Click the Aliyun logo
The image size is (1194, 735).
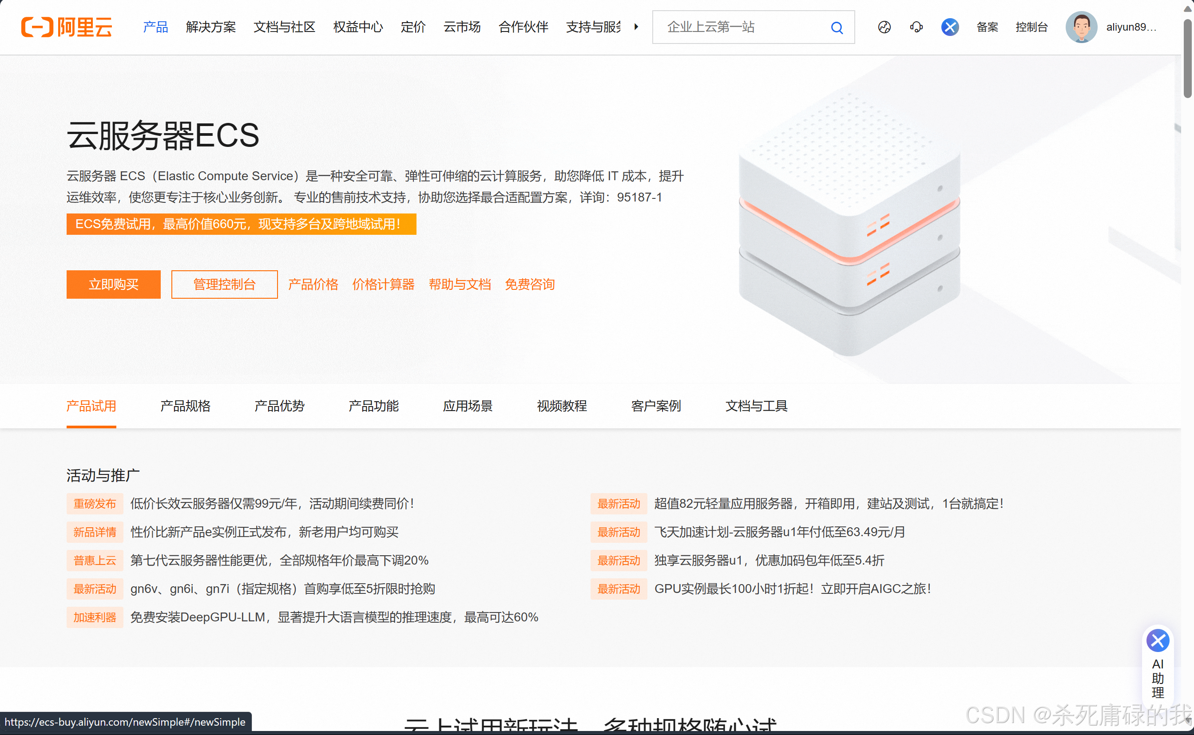[x=67, y=27]
